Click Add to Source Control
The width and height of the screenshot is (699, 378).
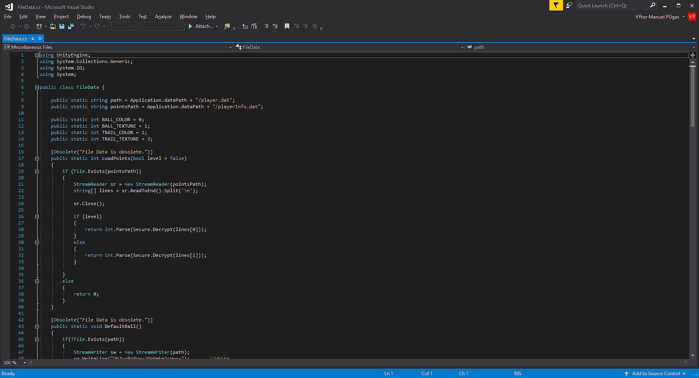(656, 374)
